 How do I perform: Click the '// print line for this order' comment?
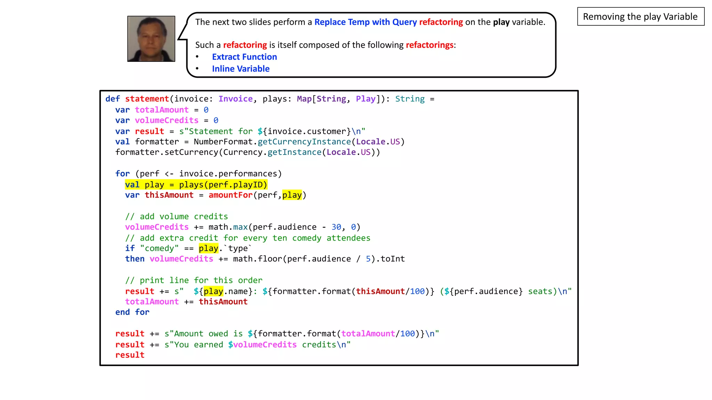coord(194,280)
